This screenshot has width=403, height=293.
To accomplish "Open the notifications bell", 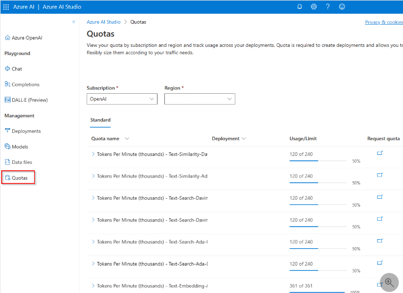I will tap(299, 7).
